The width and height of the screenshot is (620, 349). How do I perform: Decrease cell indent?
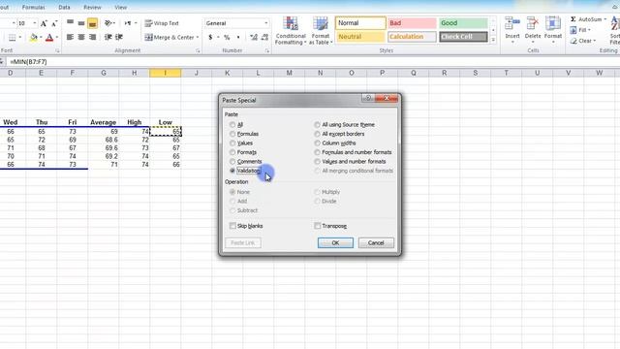click(x=108, y=37)
